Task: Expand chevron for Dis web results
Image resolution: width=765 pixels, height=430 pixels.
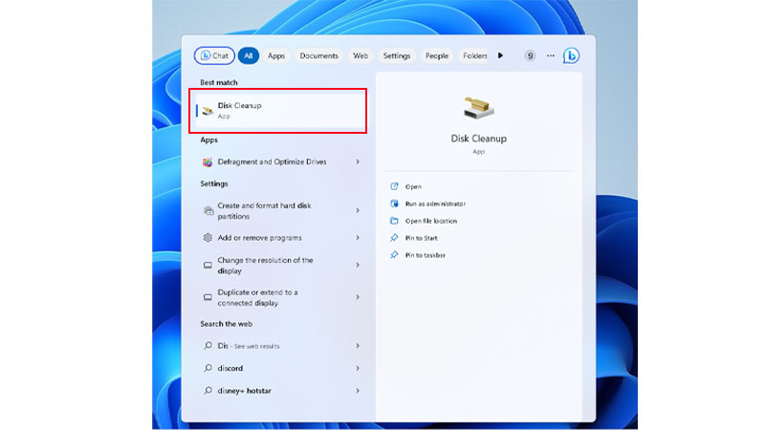Action: pyautogui.click(x=358, y=346)
